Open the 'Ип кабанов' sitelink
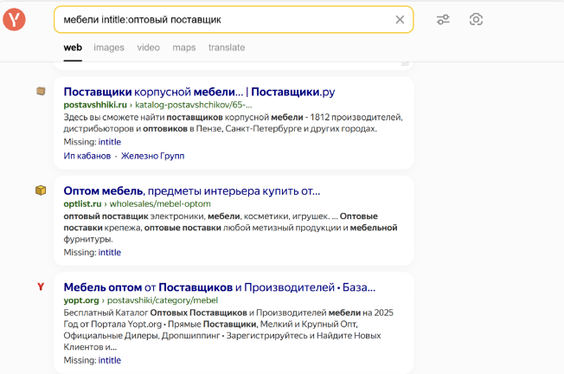Image resolution: width=564 pixels, height=374 pixels. 87,156
